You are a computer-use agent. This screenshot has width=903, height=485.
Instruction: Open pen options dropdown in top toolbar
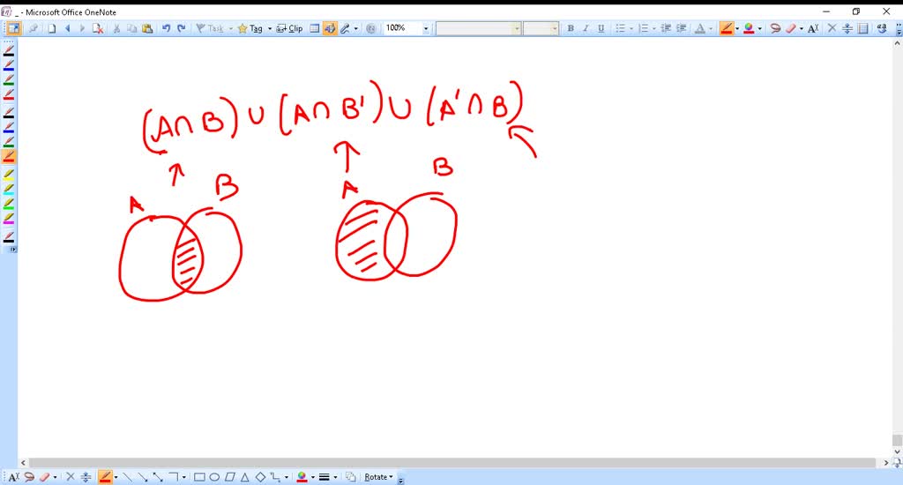tap(737, 28)
